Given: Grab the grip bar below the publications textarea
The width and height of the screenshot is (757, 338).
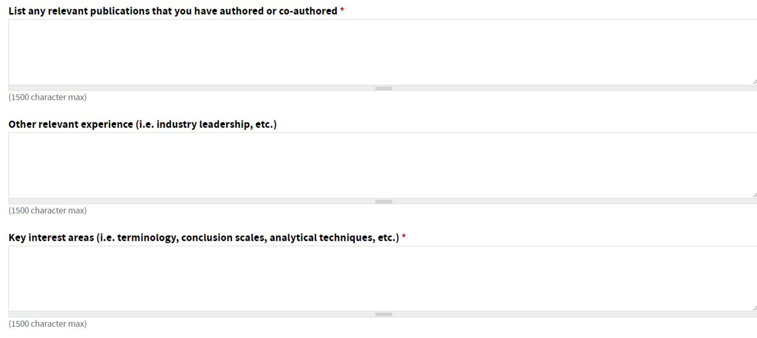Looking at the screenshot, I should pyautogui.click(x=383, y=88).
